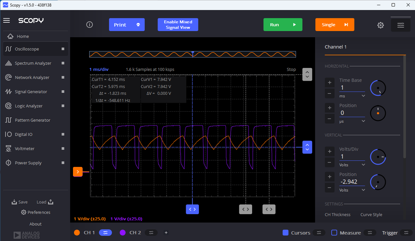Toggle the Signal Generator run square indicator
415x241 pixels.
(63, 92)
